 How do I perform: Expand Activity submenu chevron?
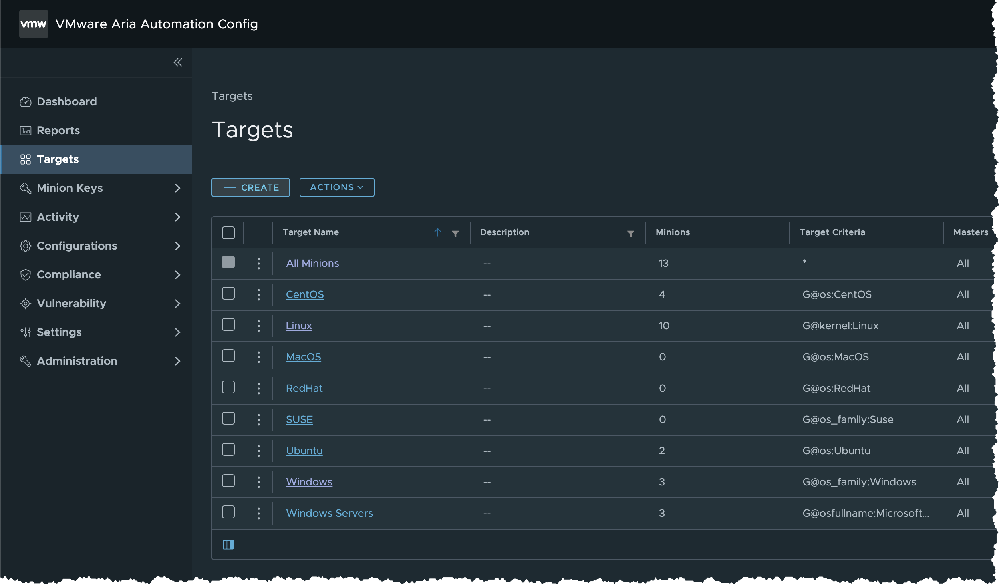(x=178, y=217)
